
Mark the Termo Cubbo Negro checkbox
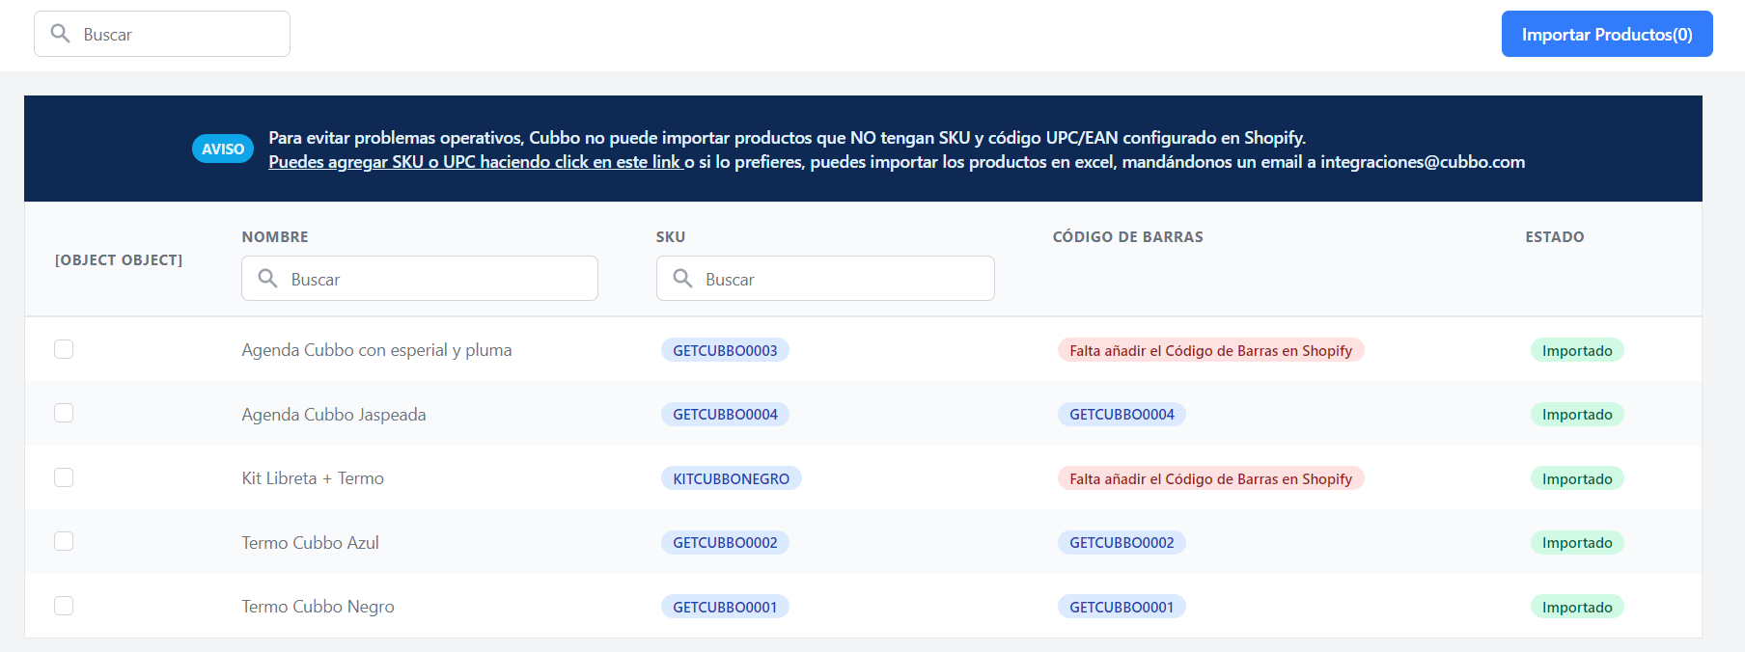pos(64,606)
